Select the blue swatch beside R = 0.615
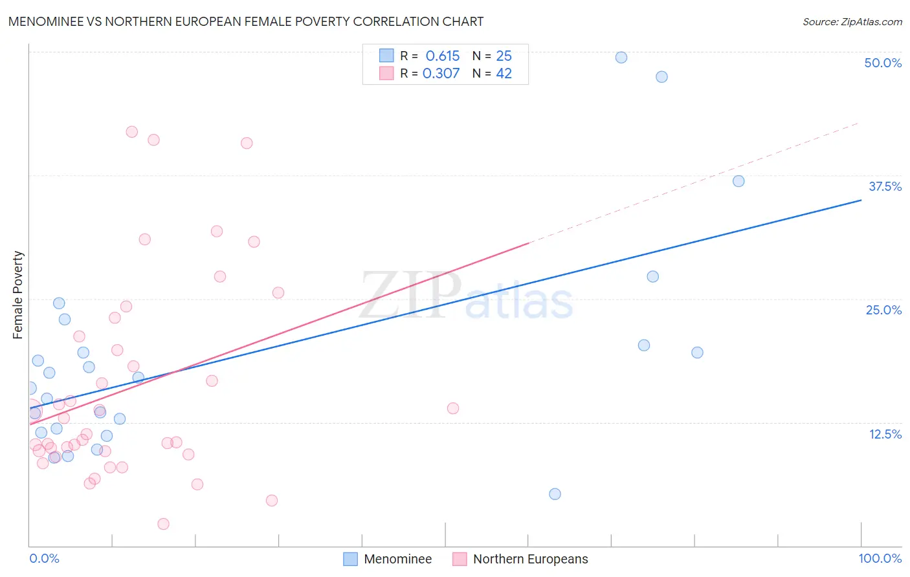Image resolution: width=910 pixels, height=577 pixels. click(x=386, y=56)
